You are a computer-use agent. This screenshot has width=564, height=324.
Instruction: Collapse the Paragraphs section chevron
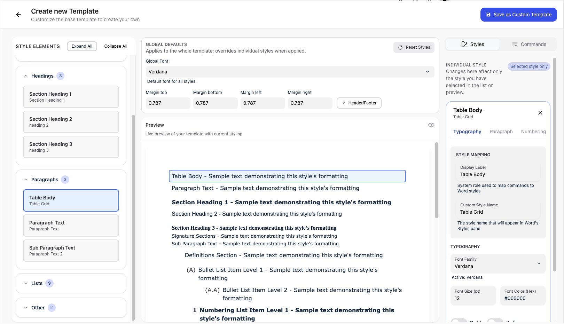pyautogui.click(x=26, y=180)
